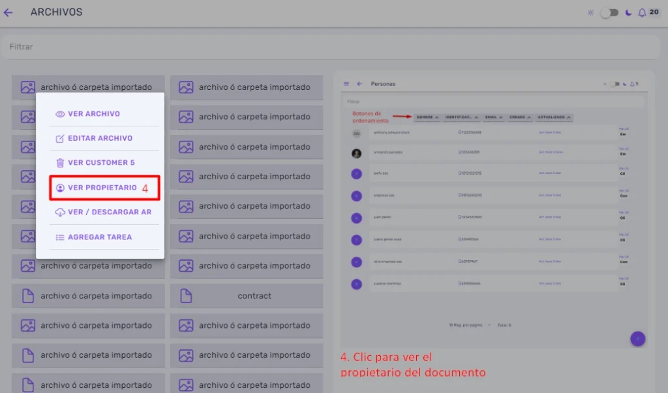Click the sun icon in the ARCHIVOS header
Viewport: 668px width, 393px height.
(590, 13)
